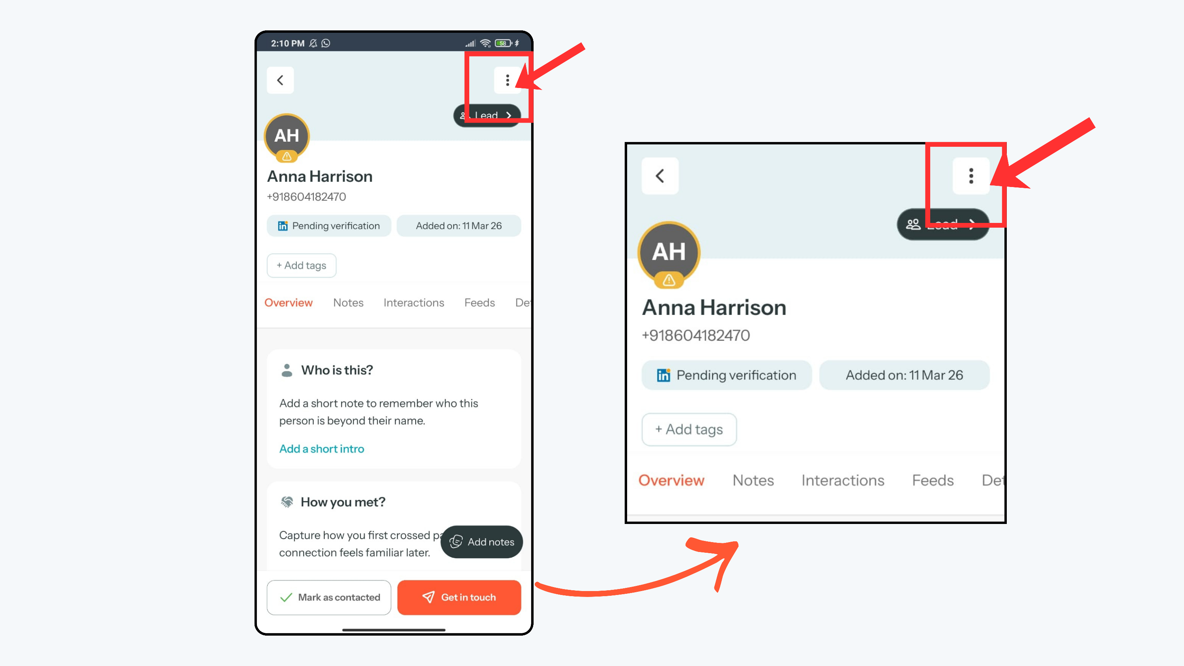Click + Add tags on phone screen
The image size is (1184, 666).
(x=301, y=265)
